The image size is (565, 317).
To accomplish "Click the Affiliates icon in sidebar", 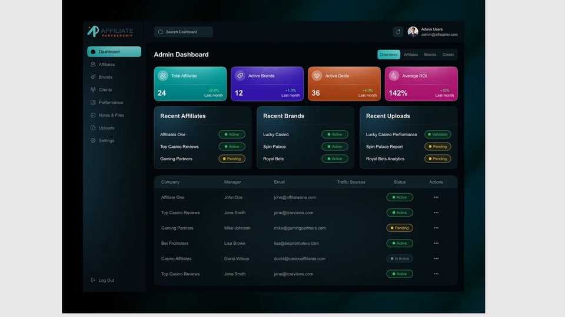I will 93,65.
